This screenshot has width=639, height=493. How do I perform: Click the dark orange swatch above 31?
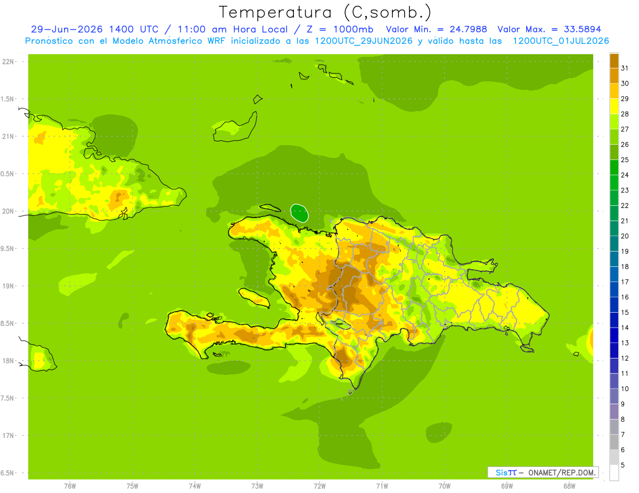point(614,61)
